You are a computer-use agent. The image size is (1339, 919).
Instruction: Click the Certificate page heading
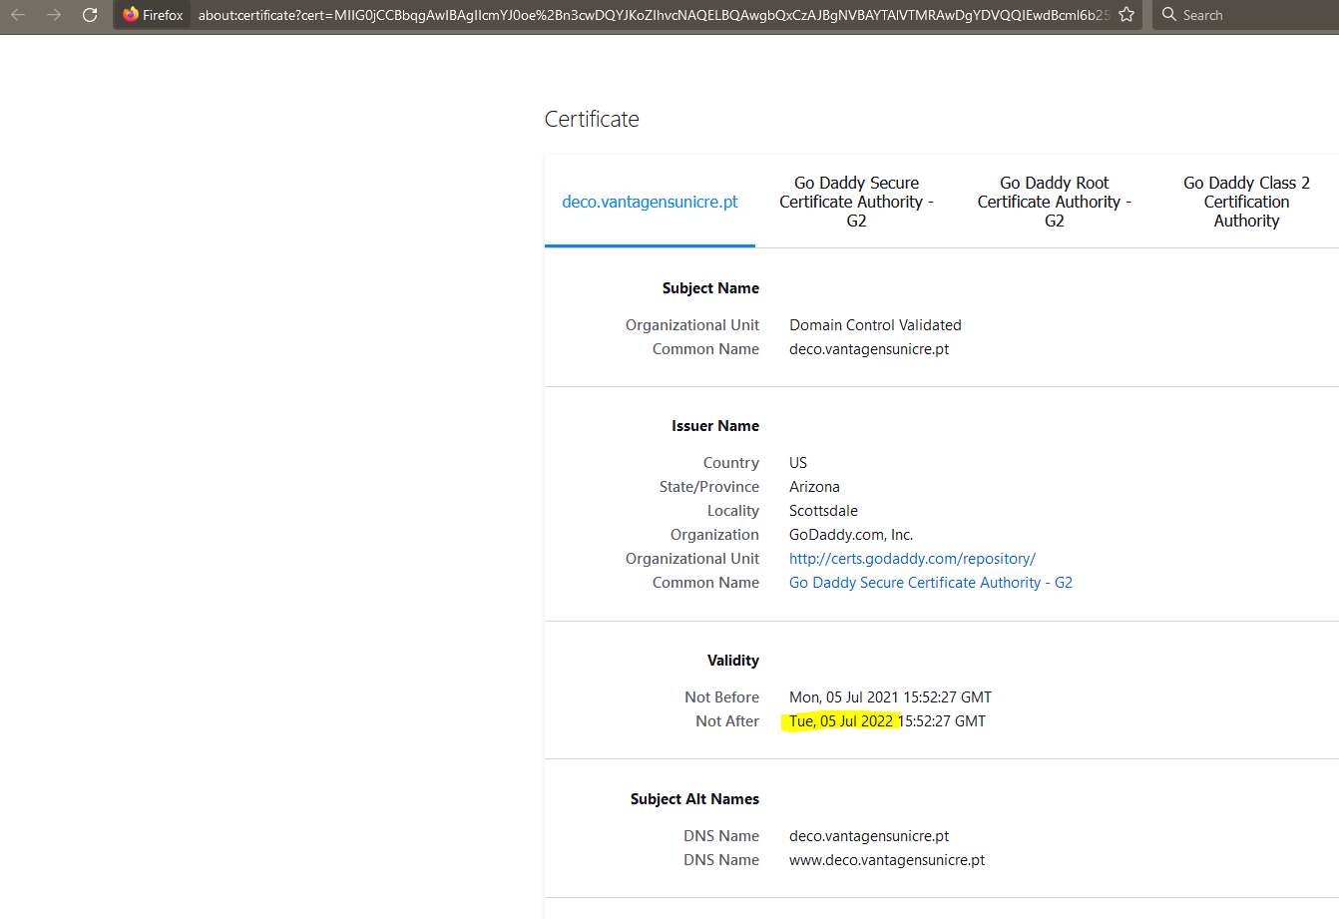tap(592, 119)
